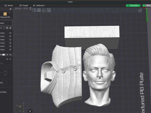Click the Textured PEI plate type label
This screenshot has width=151, height=113.
tap(6, 17)
